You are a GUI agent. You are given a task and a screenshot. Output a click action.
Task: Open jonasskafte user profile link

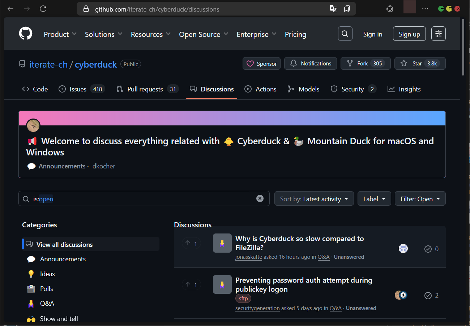click(x=248, y=257)
